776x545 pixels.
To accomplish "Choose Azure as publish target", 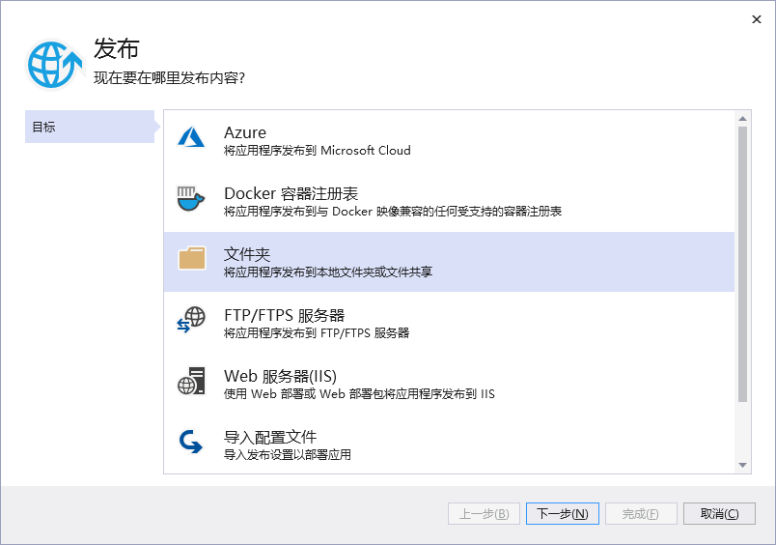I will pyautogui.click(x=245, y=132).
